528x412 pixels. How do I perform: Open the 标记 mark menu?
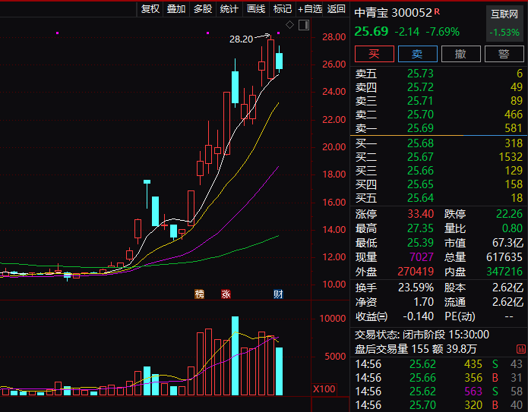coord(283,9)
